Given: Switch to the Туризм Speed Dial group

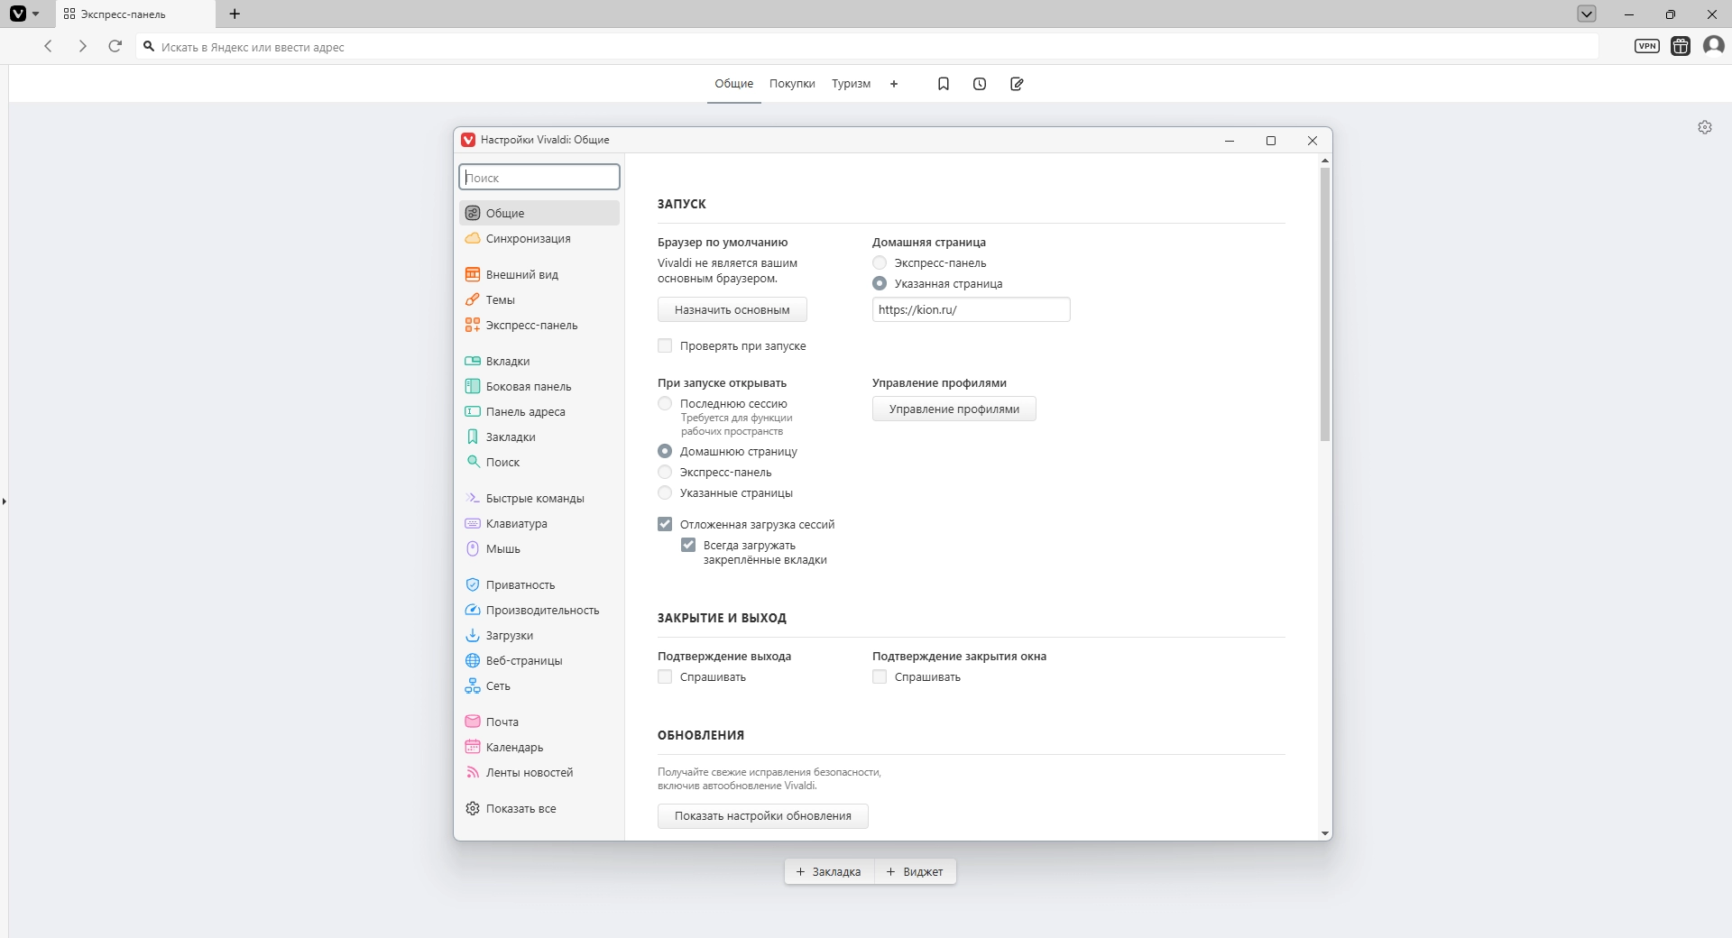Looking at the screenshot, I should 852,84.
